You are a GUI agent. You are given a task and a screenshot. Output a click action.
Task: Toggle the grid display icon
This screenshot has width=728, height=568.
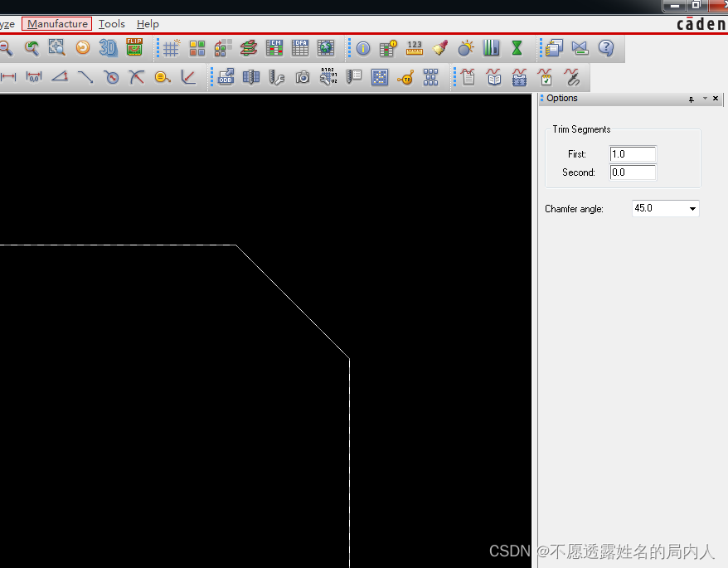click(x=171, y=48)
